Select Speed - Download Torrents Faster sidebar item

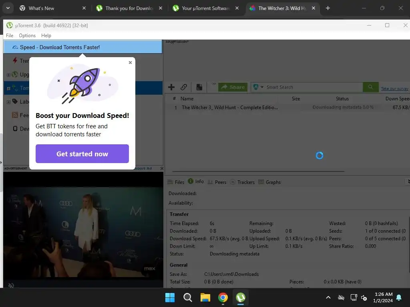(83, 47)
